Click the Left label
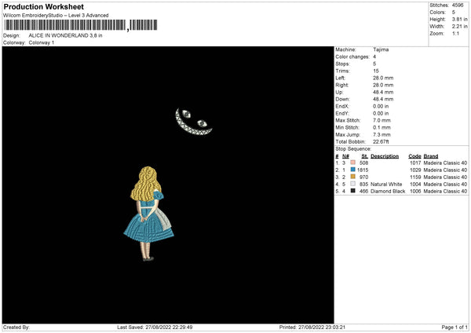Viewport: 471px width, 333px height. click(x=341, y=78)
